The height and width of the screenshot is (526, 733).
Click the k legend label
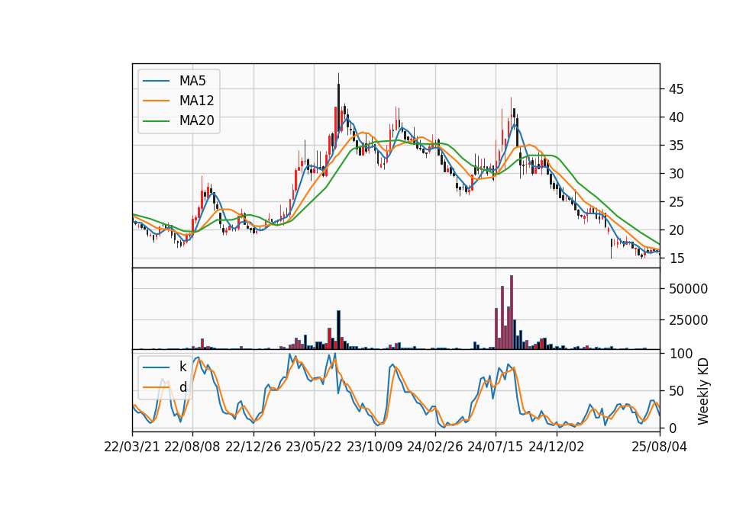point(182,367)
